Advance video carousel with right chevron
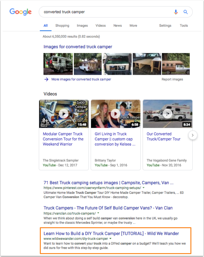Image resolution: width=204 pixels, height=257 pixels. [193, 135]
